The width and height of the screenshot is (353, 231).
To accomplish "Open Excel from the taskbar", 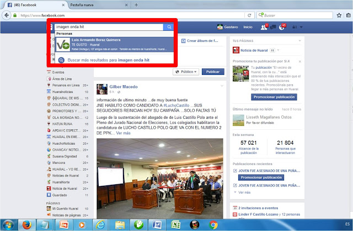I will point(175,225).
